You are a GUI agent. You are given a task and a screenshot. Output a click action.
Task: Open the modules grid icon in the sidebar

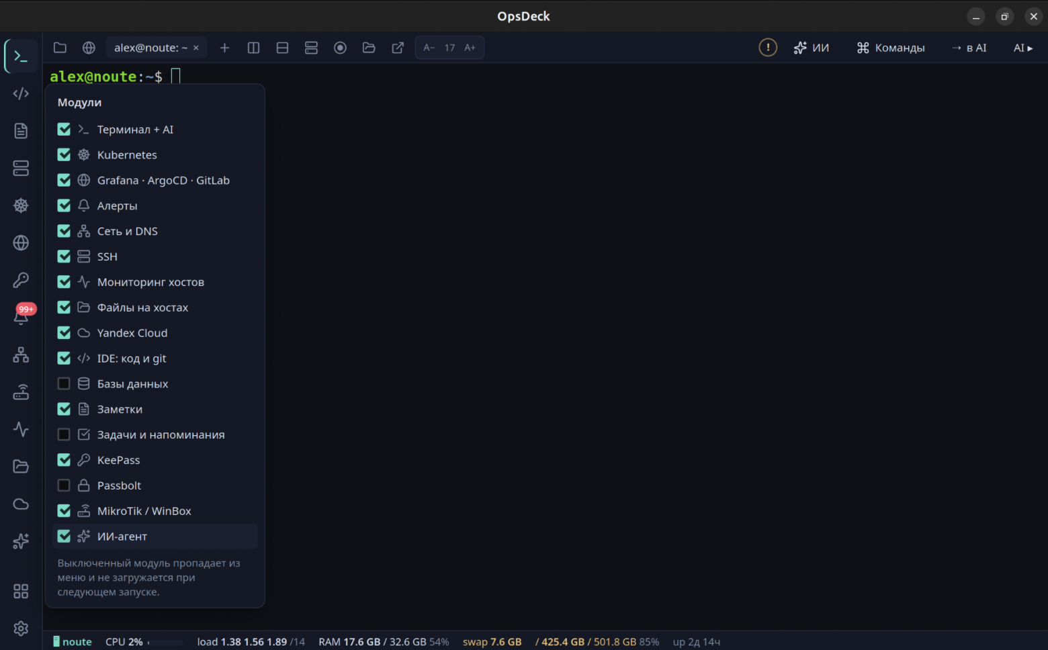pos(21,591)
